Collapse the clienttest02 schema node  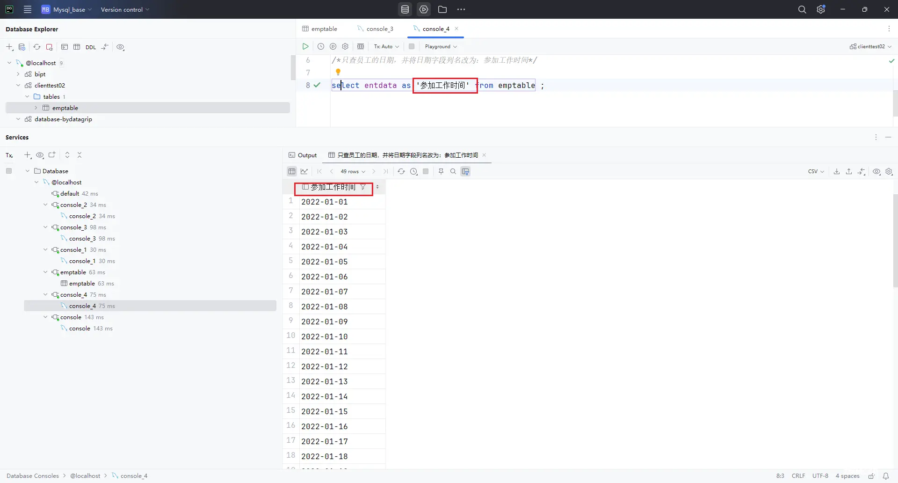[x=18, y=85]
